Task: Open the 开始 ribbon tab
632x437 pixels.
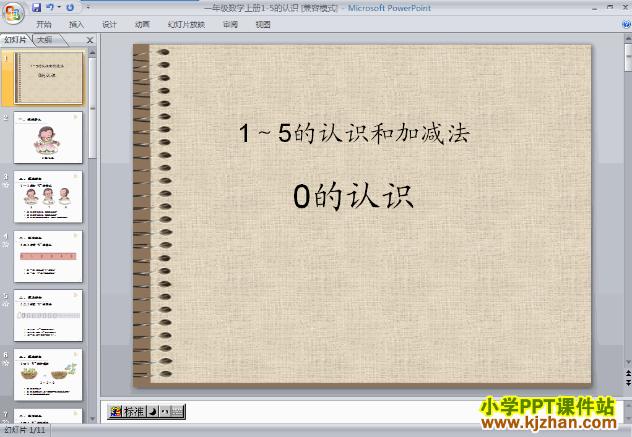Action: (x=44, y=25)
